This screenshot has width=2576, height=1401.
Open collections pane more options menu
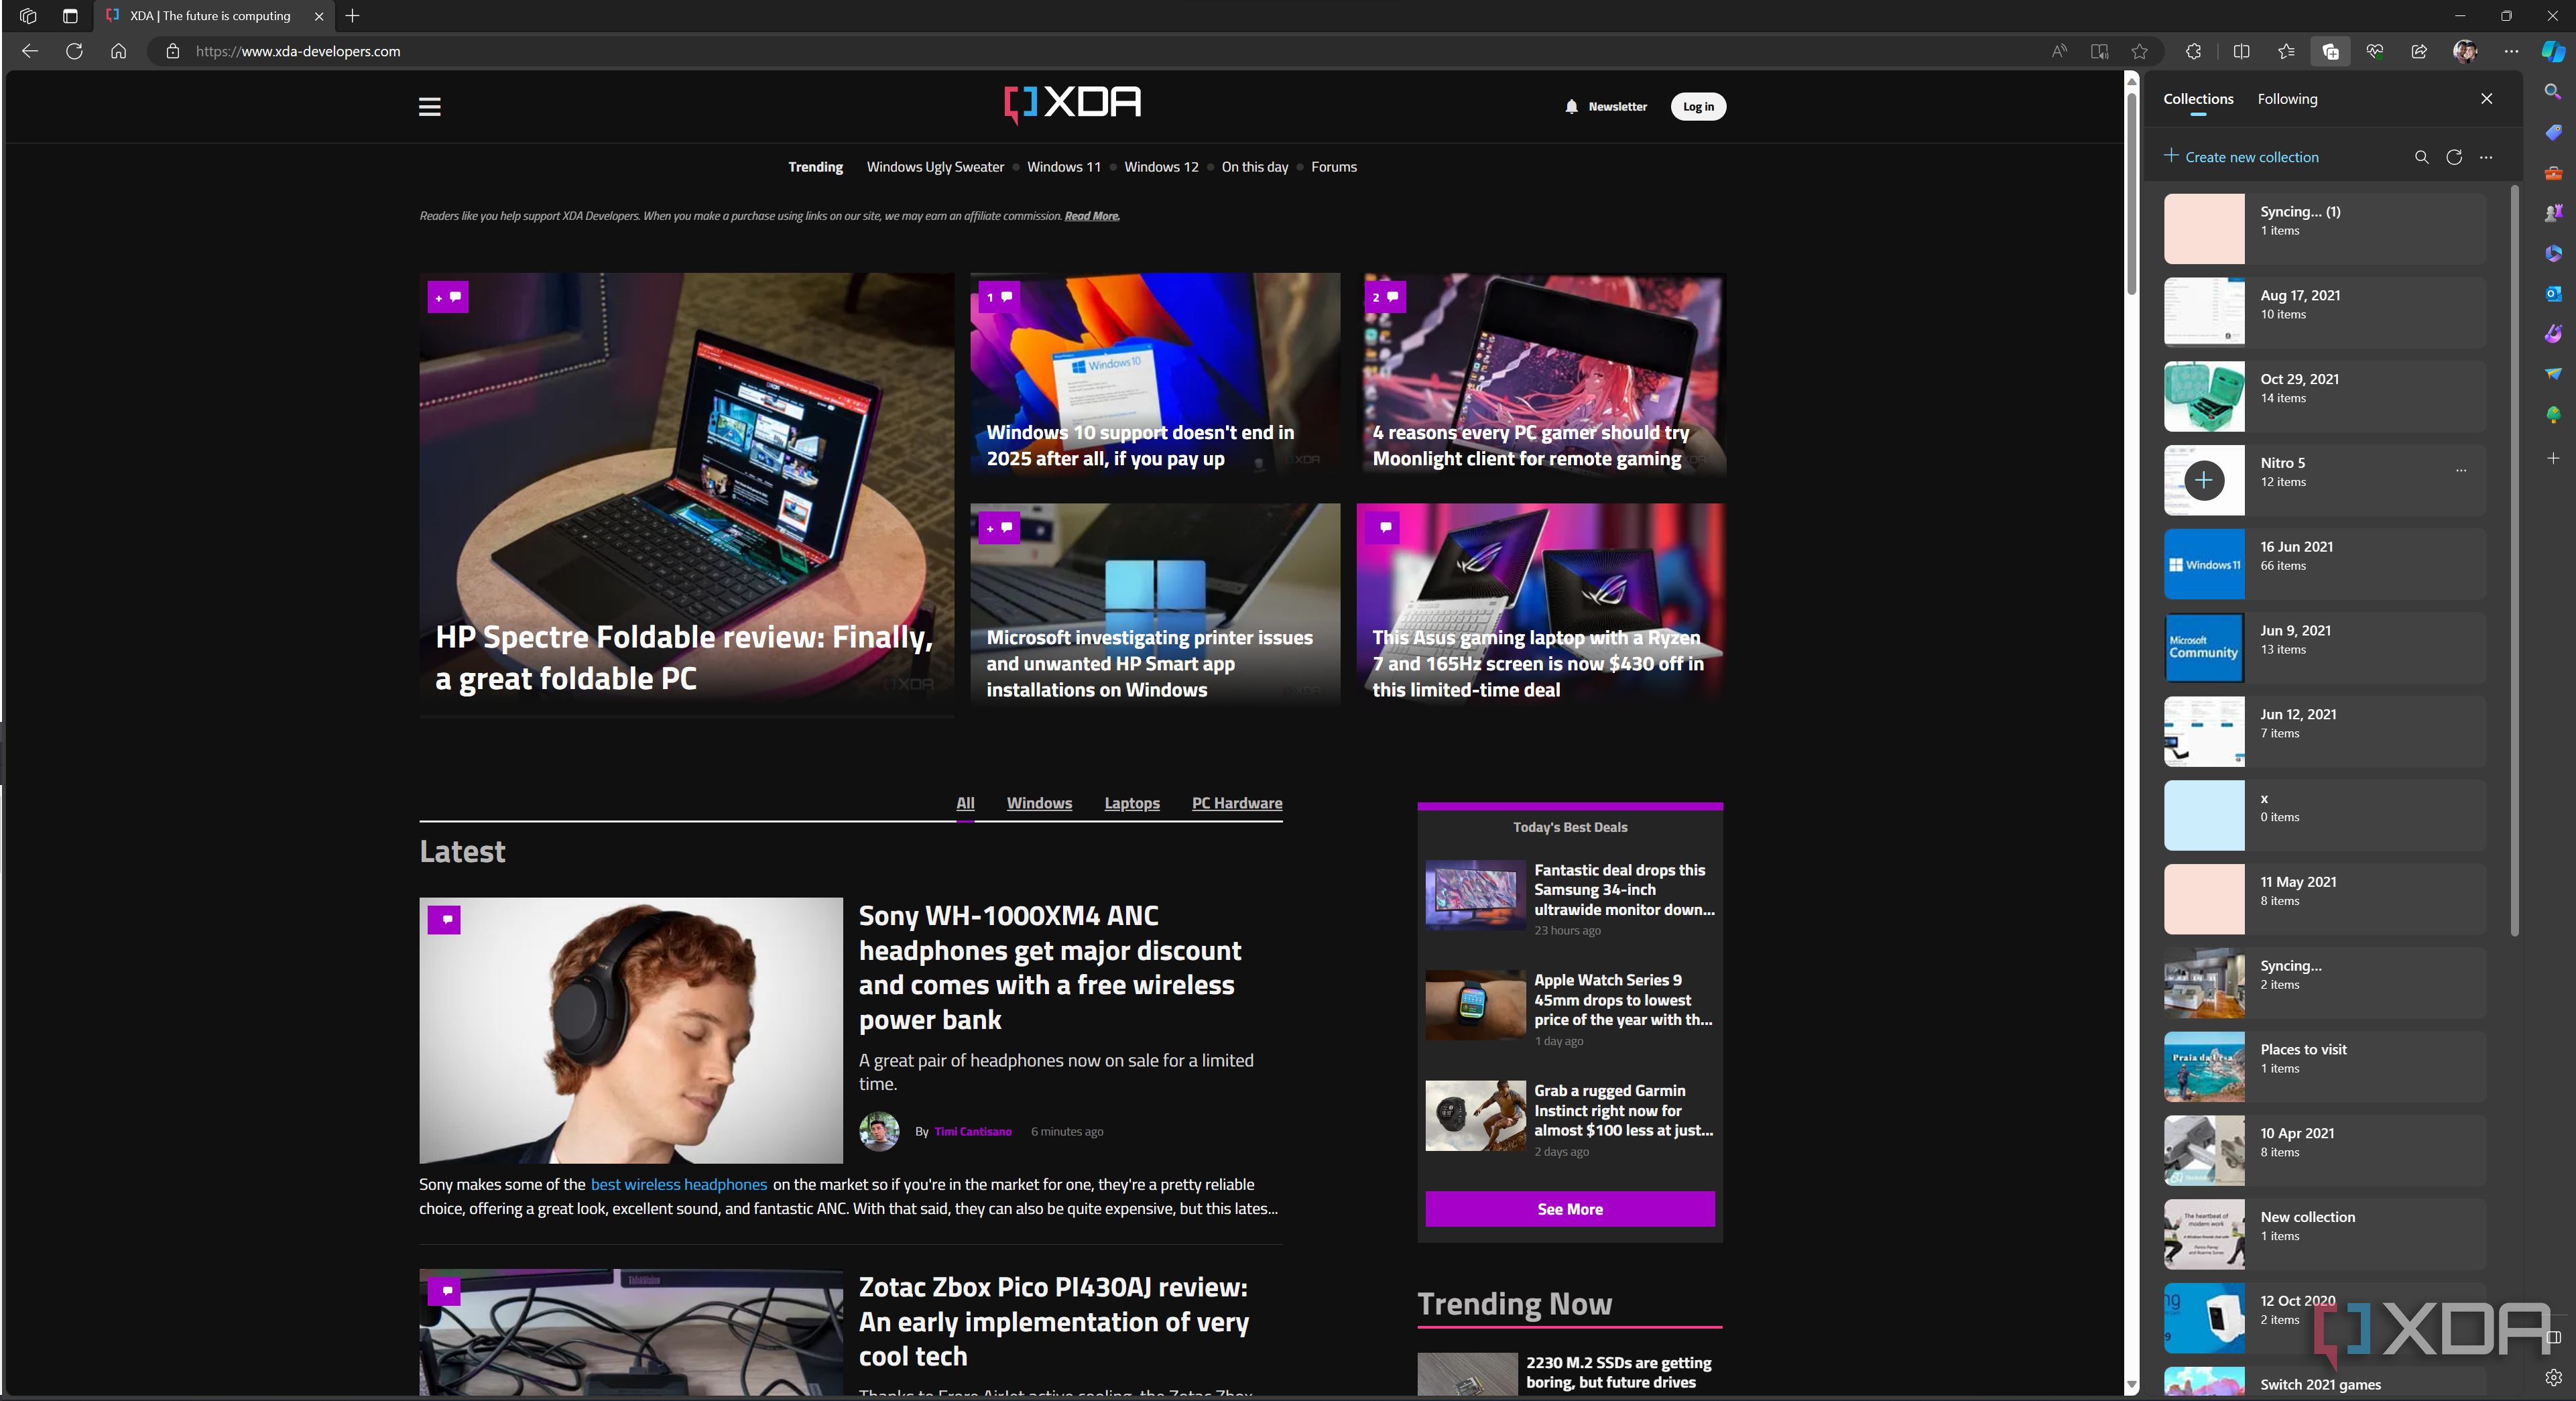(x=2486, y=157)
